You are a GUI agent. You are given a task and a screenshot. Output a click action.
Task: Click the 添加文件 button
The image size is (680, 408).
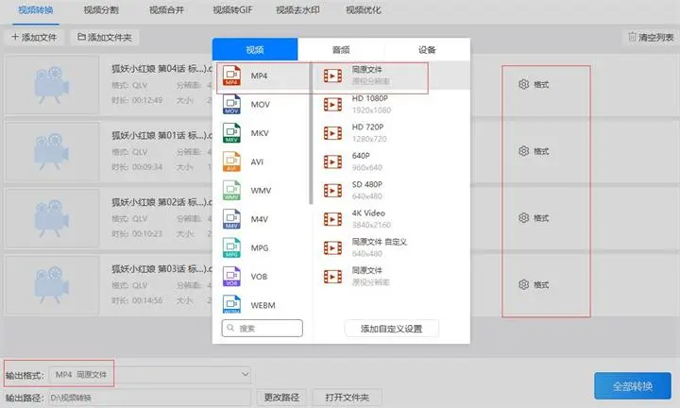(34, 37)
